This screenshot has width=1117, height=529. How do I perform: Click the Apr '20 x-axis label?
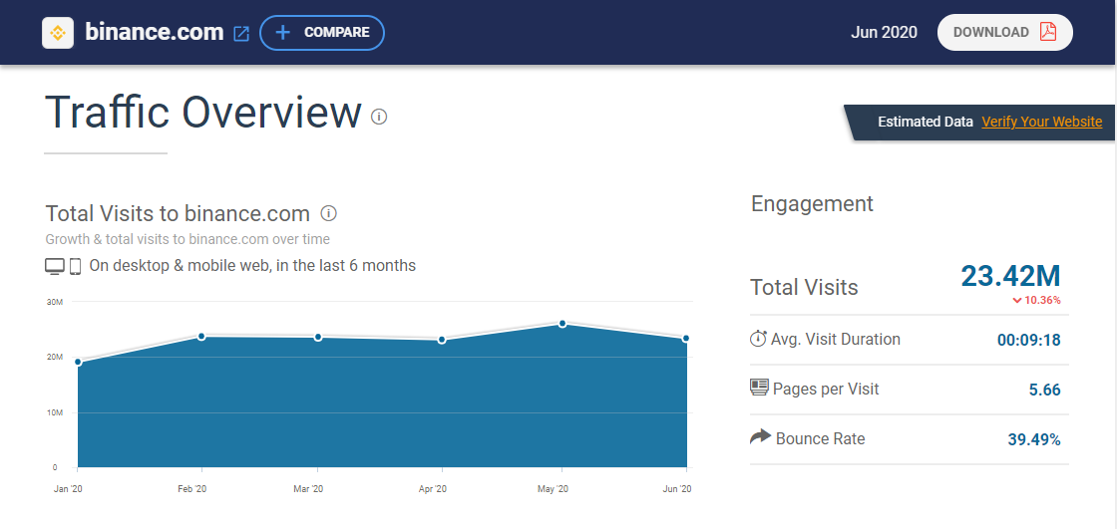point(433,489)
